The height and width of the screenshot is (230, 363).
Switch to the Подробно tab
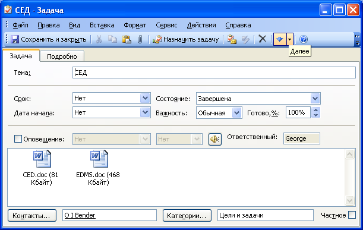[x=62, y=56]
